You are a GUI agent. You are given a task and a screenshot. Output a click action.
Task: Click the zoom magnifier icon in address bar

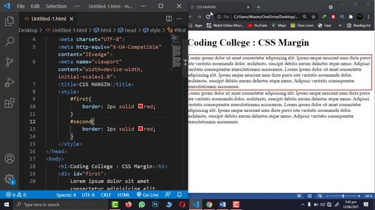pyautogui.click(x=305, y=17)
